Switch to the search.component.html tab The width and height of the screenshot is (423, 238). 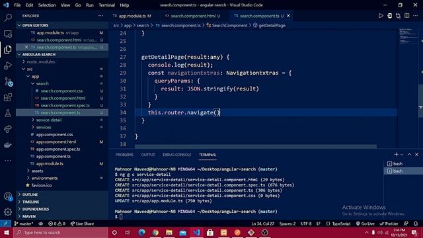click(192, 16)
